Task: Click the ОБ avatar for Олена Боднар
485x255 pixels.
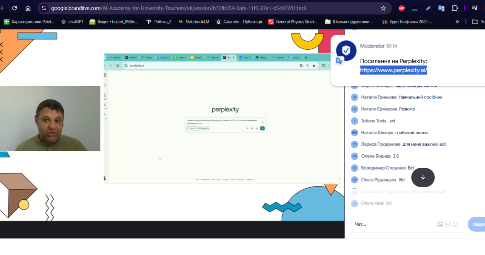Action: pos(354,156)
